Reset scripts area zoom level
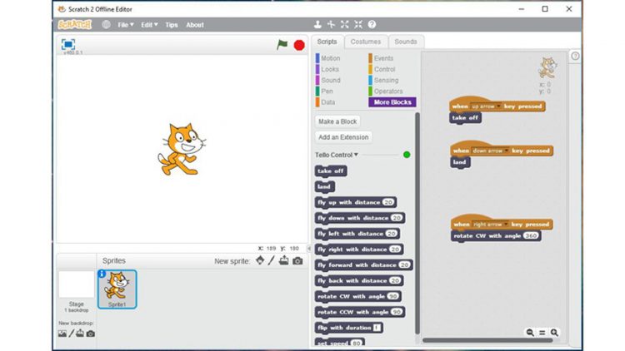Viewport: 625px width, 351px height. pyautogui.click(x=542, y=333)
